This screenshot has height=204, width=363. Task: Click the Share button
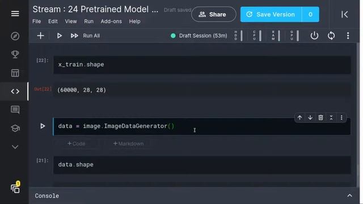point(213,14)
